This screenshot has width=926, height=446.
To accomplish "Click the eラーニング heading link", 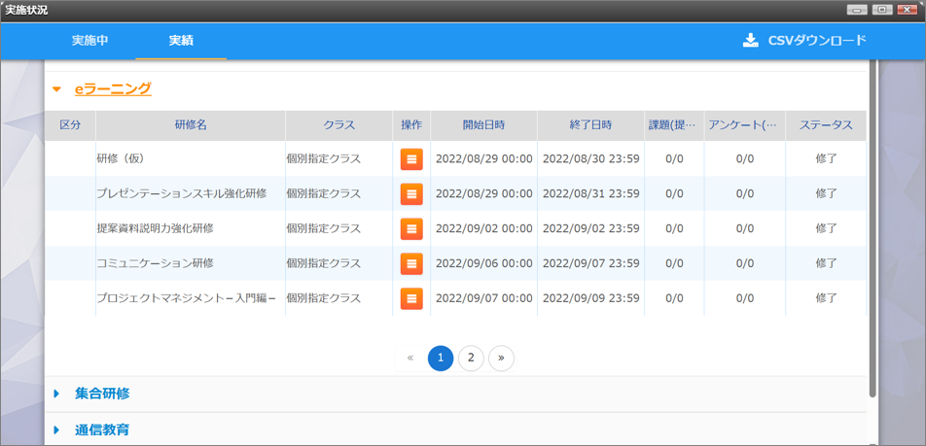I will (x=113, y=88).
